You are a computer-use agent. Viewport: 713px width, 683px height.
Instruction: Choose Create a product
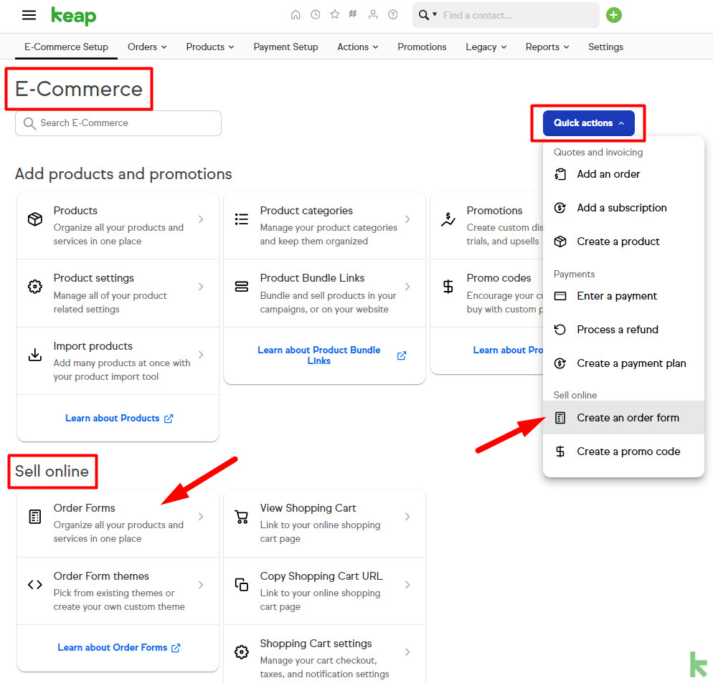pos(623,242)
